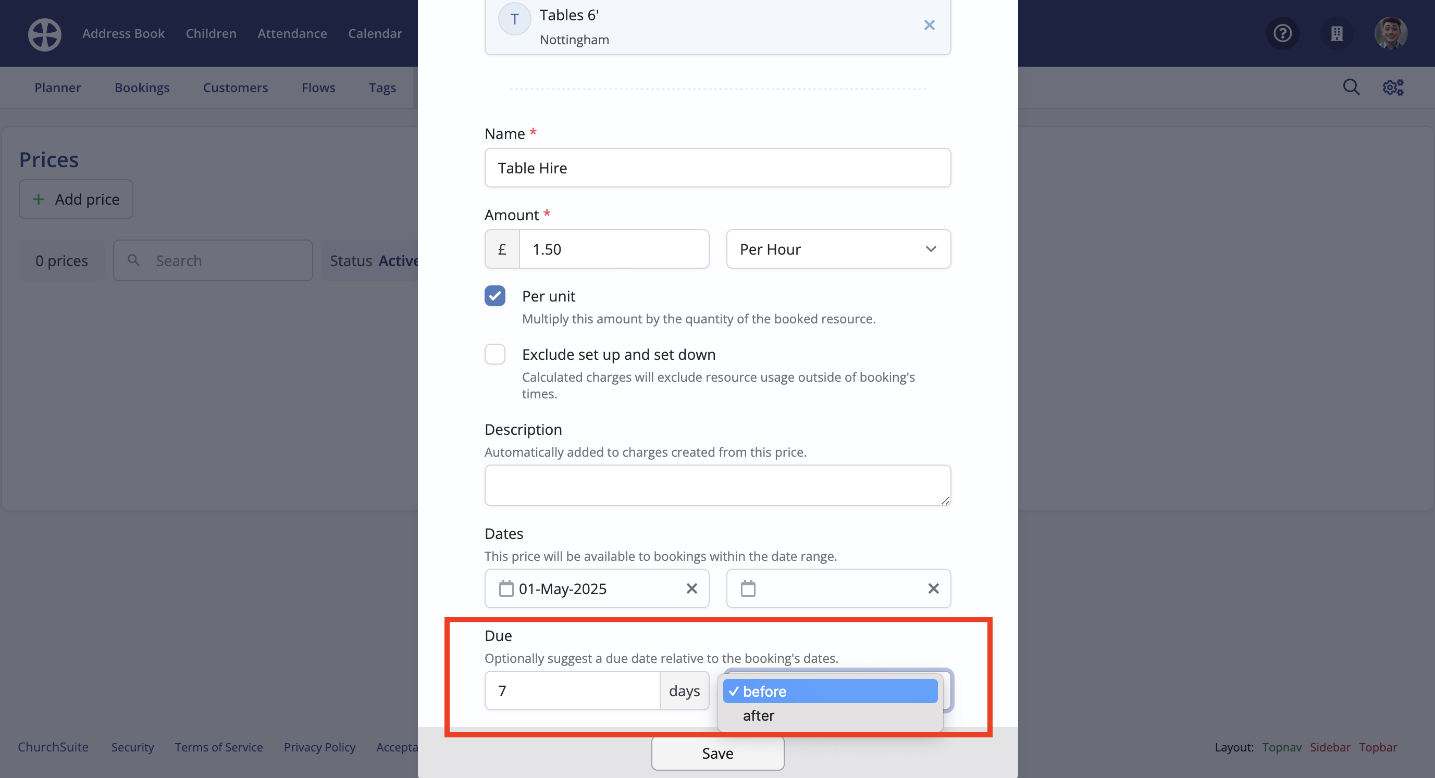This screenshot has height=778, width=1435.
Task: Switch layout to Topnav
Action: pos(1281,747)
